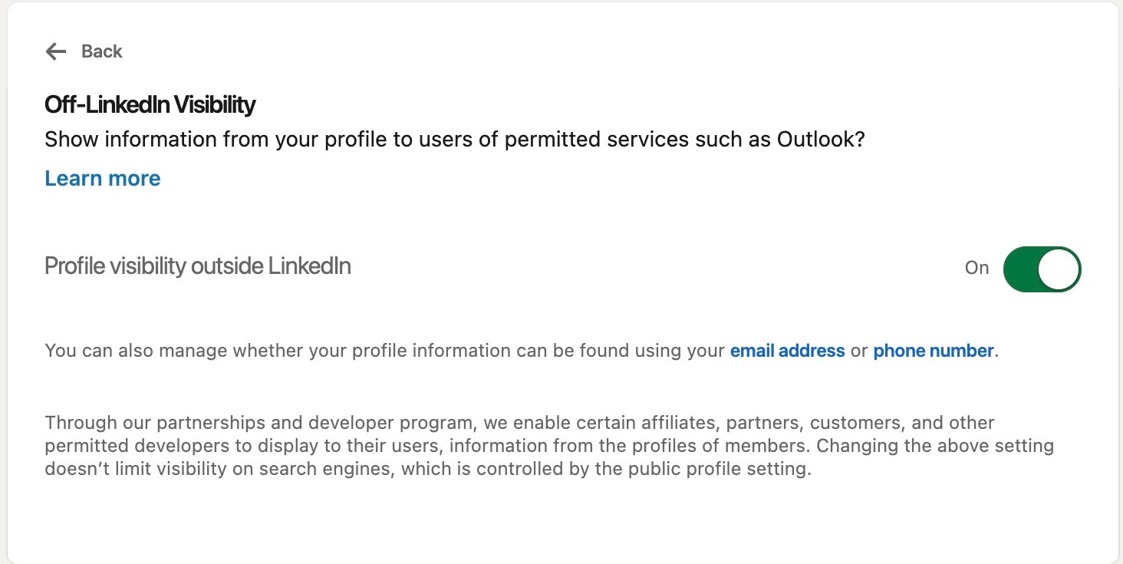Image resolution: width=1123 pixels, height=564 pixels.
Task: Click the Profile visibility outside LinkedIn label
Action: click(198, 266)
